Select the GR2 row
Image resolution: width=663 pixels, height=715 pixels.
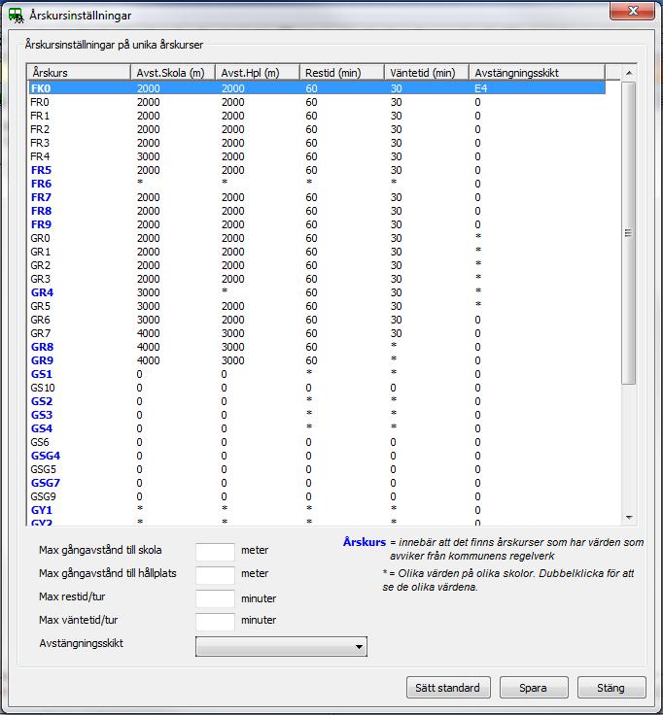tap(317, 265)
